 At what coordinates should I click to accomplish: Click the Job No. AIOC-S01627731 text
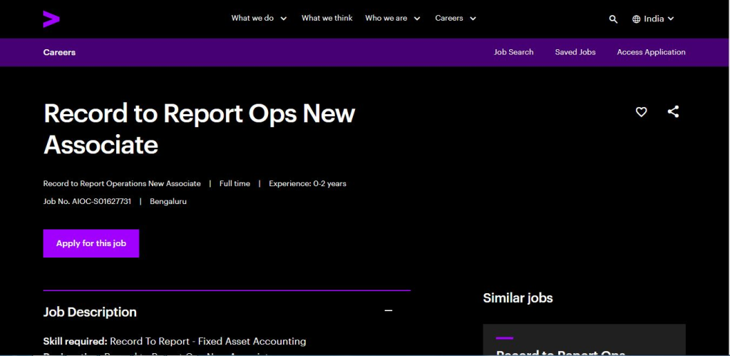pyautogui.click(x=87, y=201)
